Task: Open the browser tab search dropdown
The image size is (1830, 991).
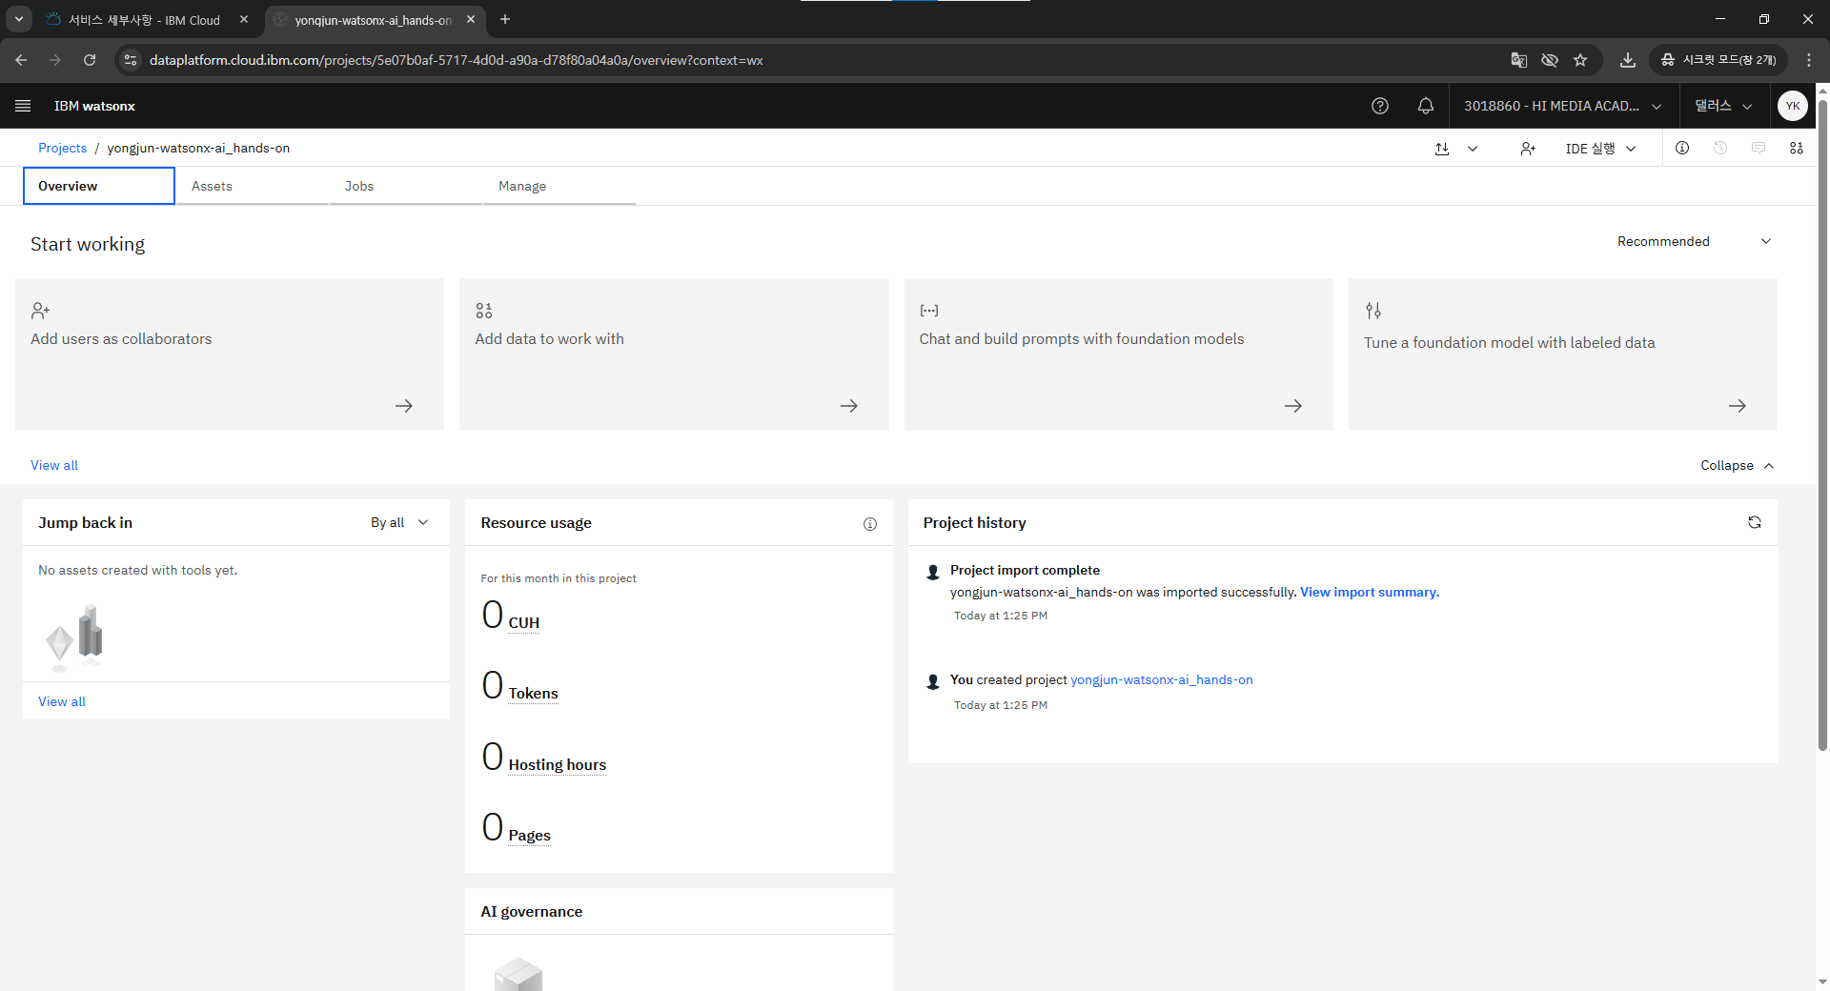Action: 18,19
